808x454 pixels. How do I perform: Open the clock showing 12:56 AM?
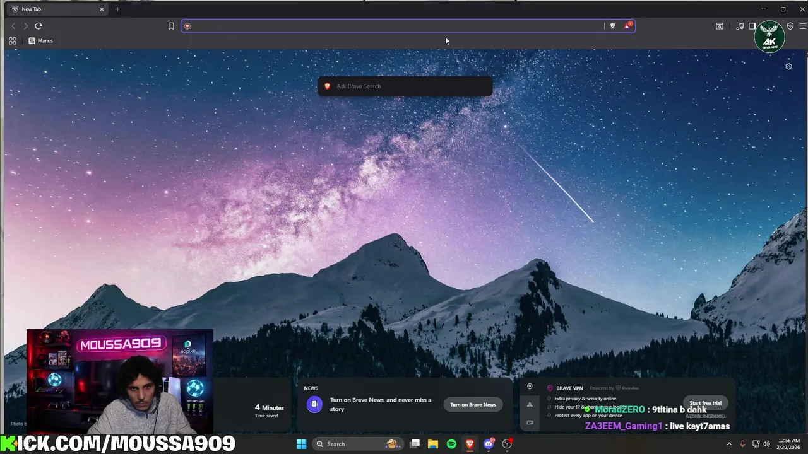[x=790, y=444]
